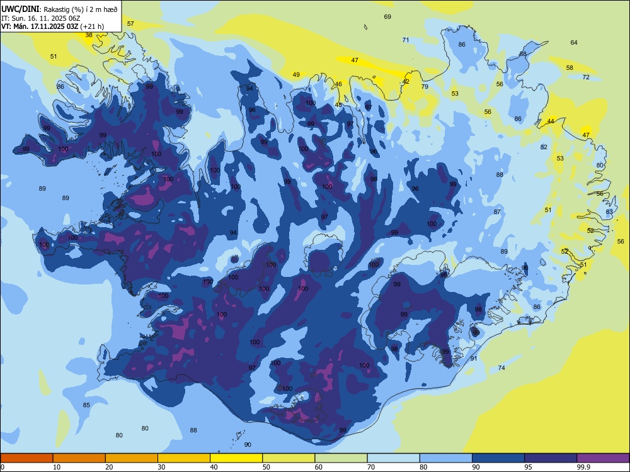Viewport: 630px width, 472px height.
Task: Click the '69' humidity value on map
Action: (387, 17)
